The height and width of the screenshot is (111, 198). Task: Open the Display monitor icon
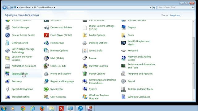(x=123, y=27)
